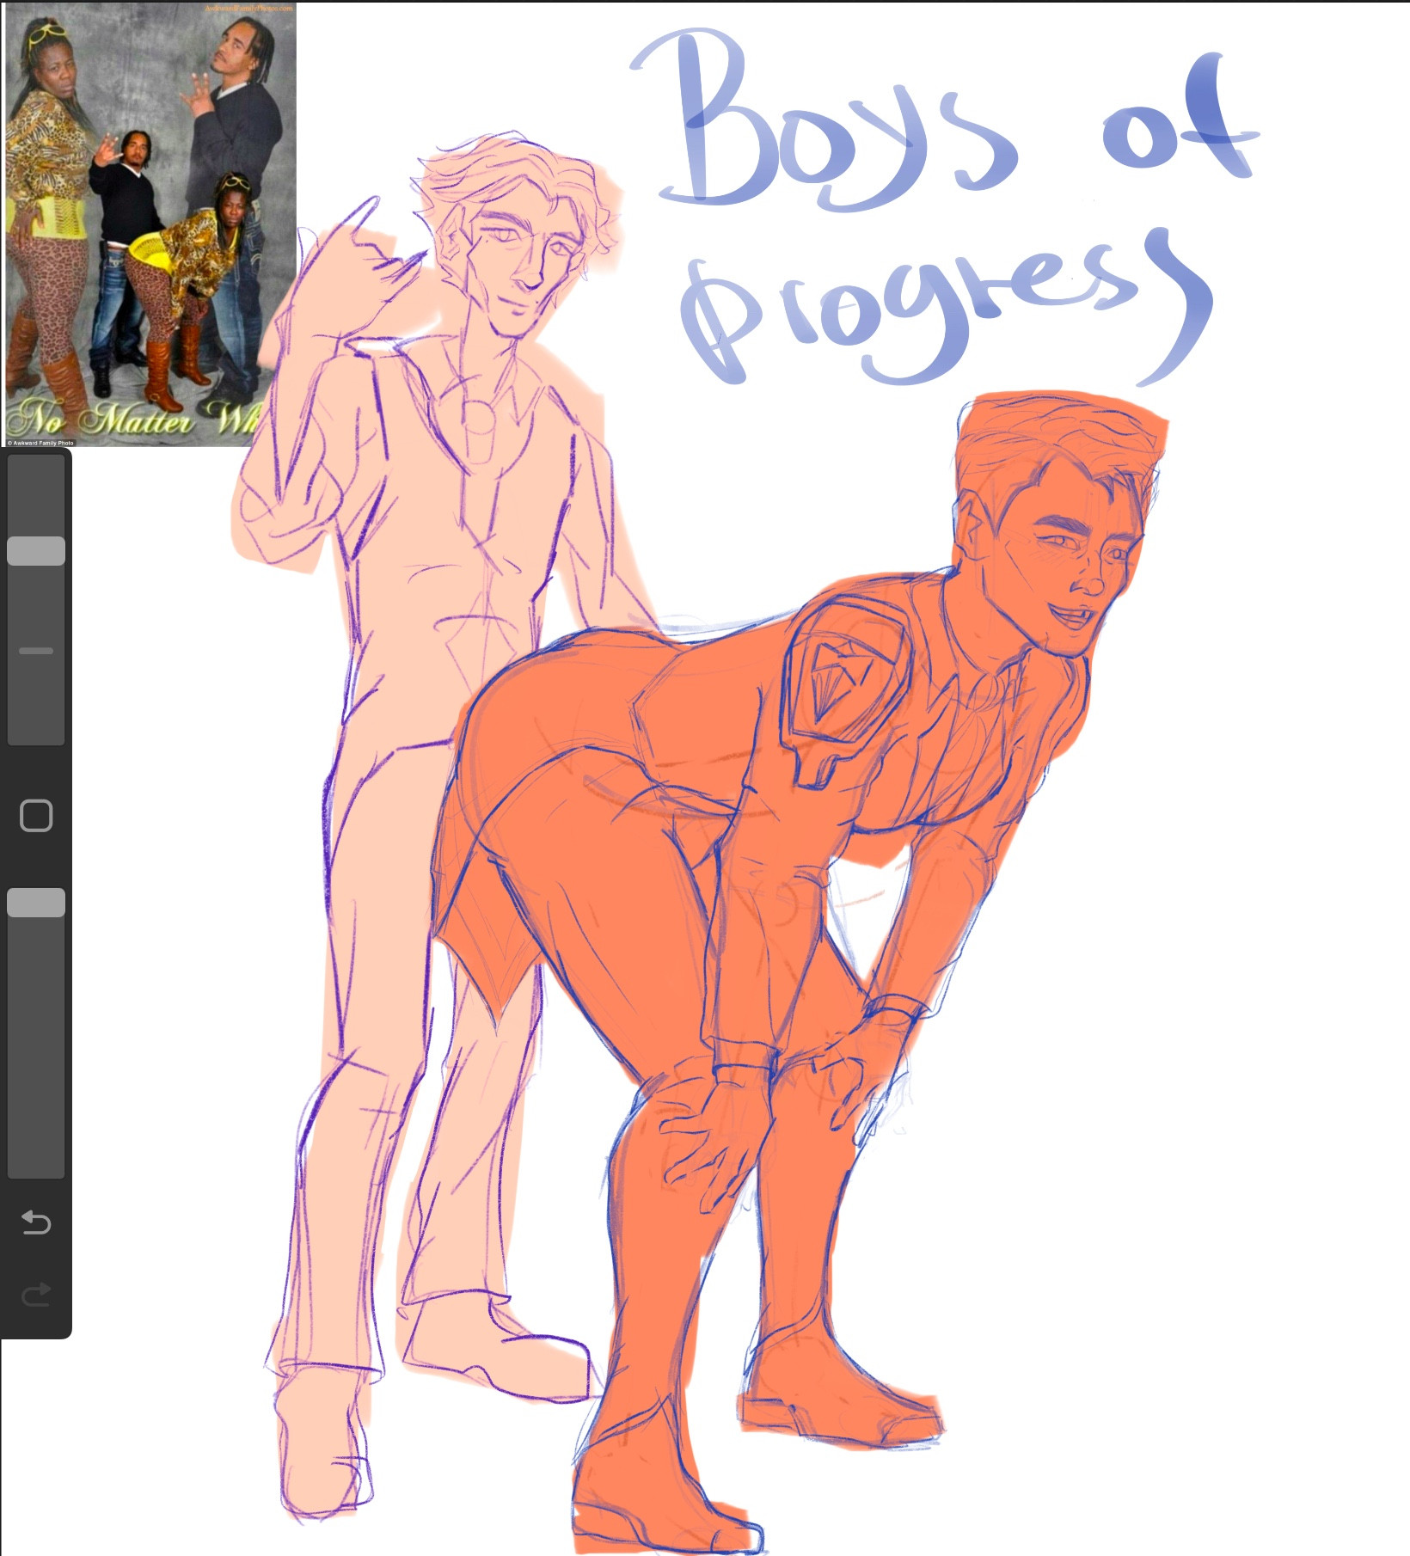This screenshot has height=1556, width=1410.
Task: Tap the reference photo thumbnail
Action: click(151, 225)
